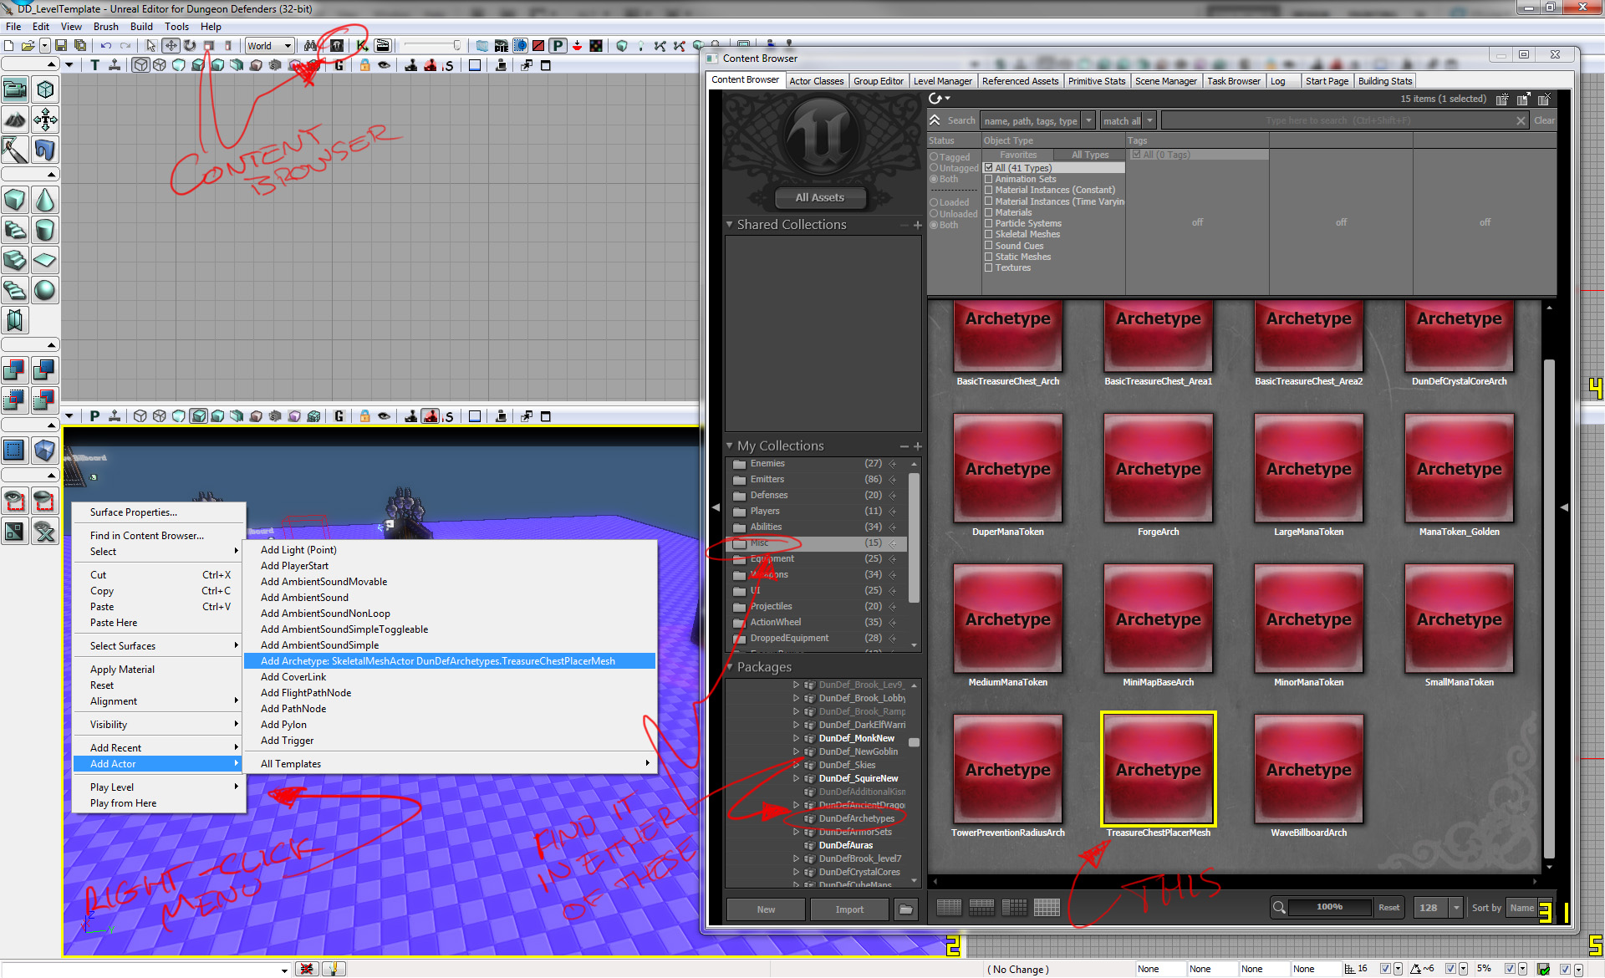Click the Import button
This screenshot has width=1605, height=978.
point(849,909)
